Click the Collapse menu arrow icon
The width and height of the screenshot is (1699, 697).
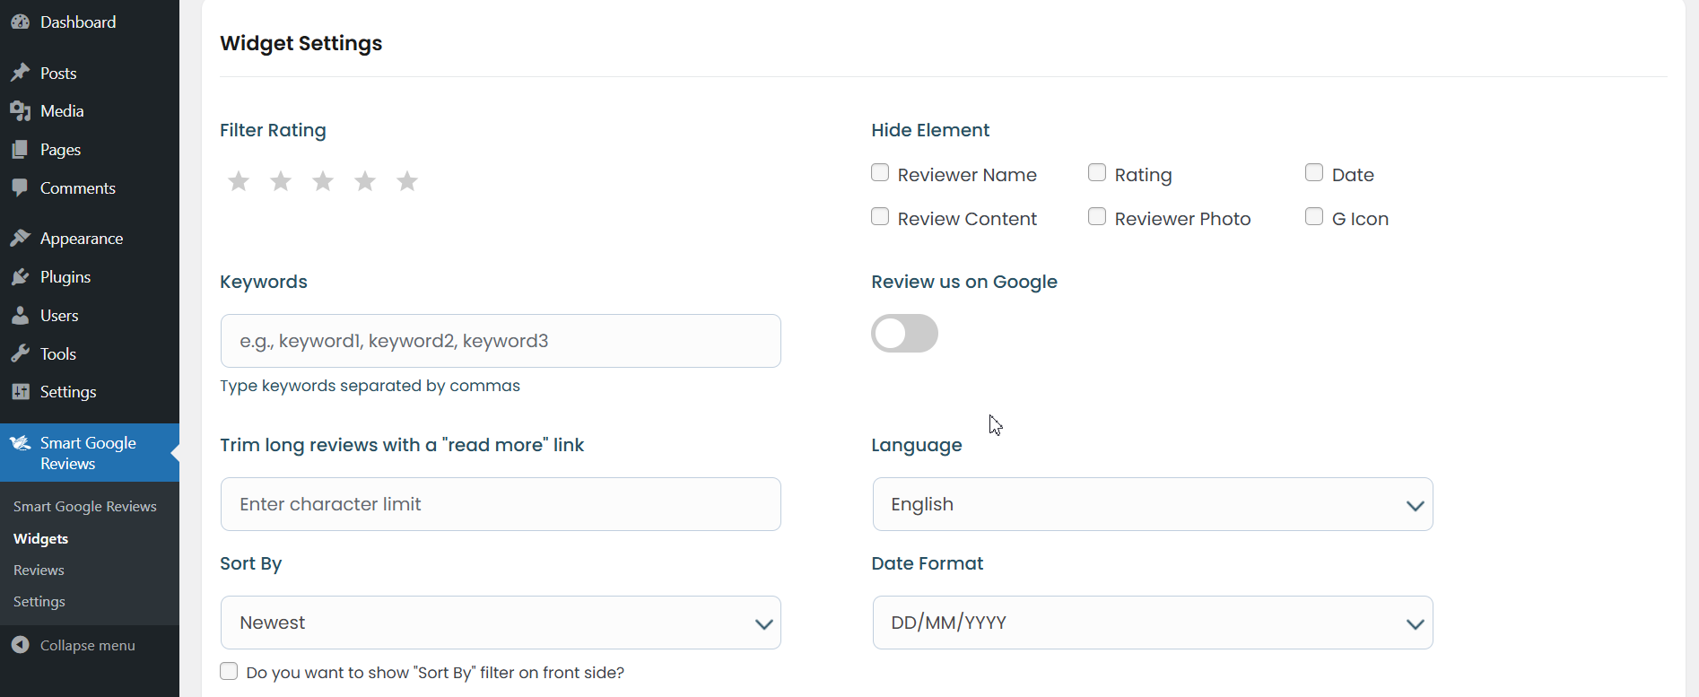[x=21, y=645]
